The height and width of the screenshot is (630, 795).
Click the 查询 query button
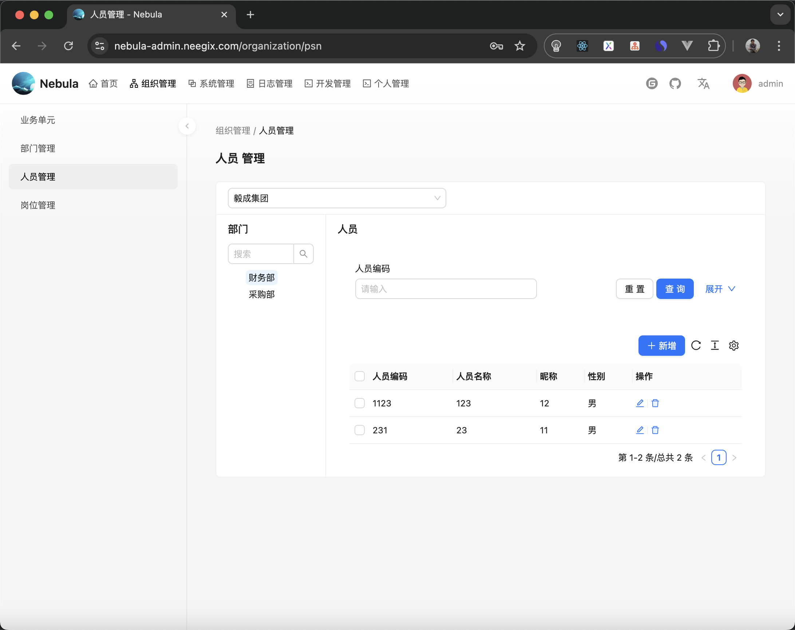tap(675, 289)
